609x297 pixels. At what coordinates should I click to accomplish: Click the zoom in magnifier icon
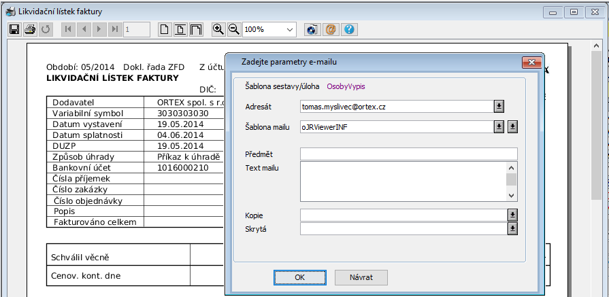pyautogui.click(x=218, y=29)
